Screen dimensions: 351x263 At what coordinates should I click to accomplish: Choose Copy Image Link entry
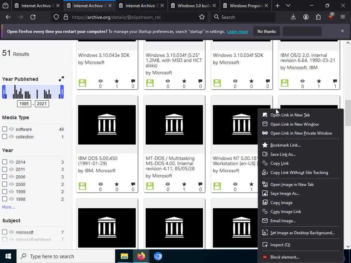pos(301,212)
